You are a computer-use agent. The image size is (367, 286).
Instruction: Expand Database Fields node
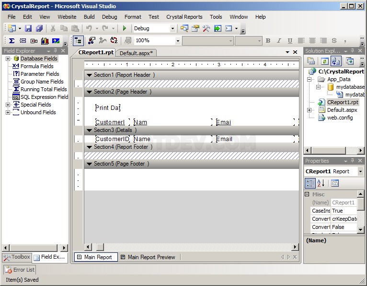pos(8,59)
